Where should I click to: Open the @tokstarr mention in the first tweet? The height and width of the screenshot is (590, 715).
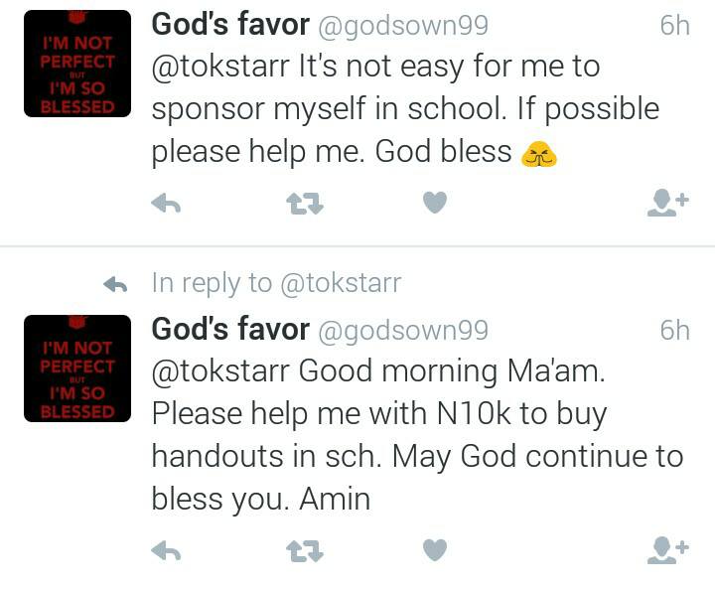(x=220, y=68)
